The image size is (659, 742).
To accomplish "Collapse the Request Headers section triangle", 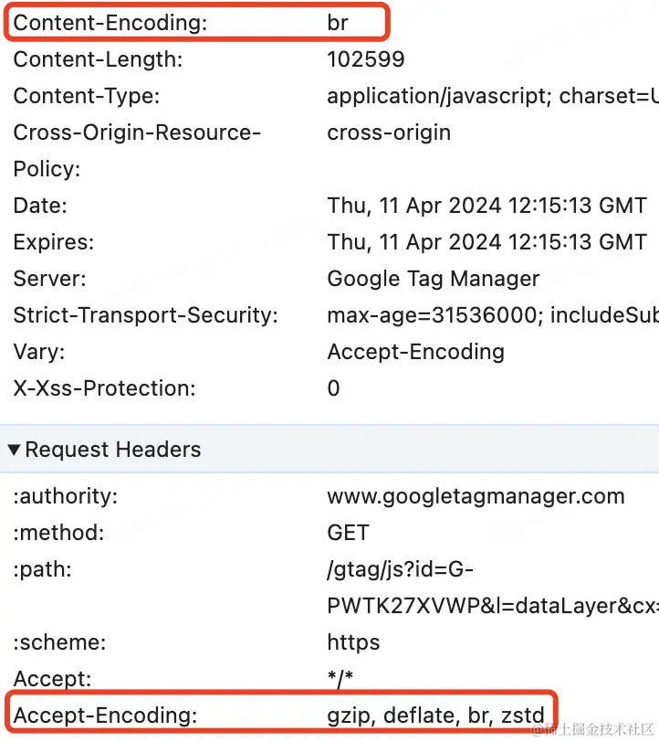I will click(x=15, y=450).
